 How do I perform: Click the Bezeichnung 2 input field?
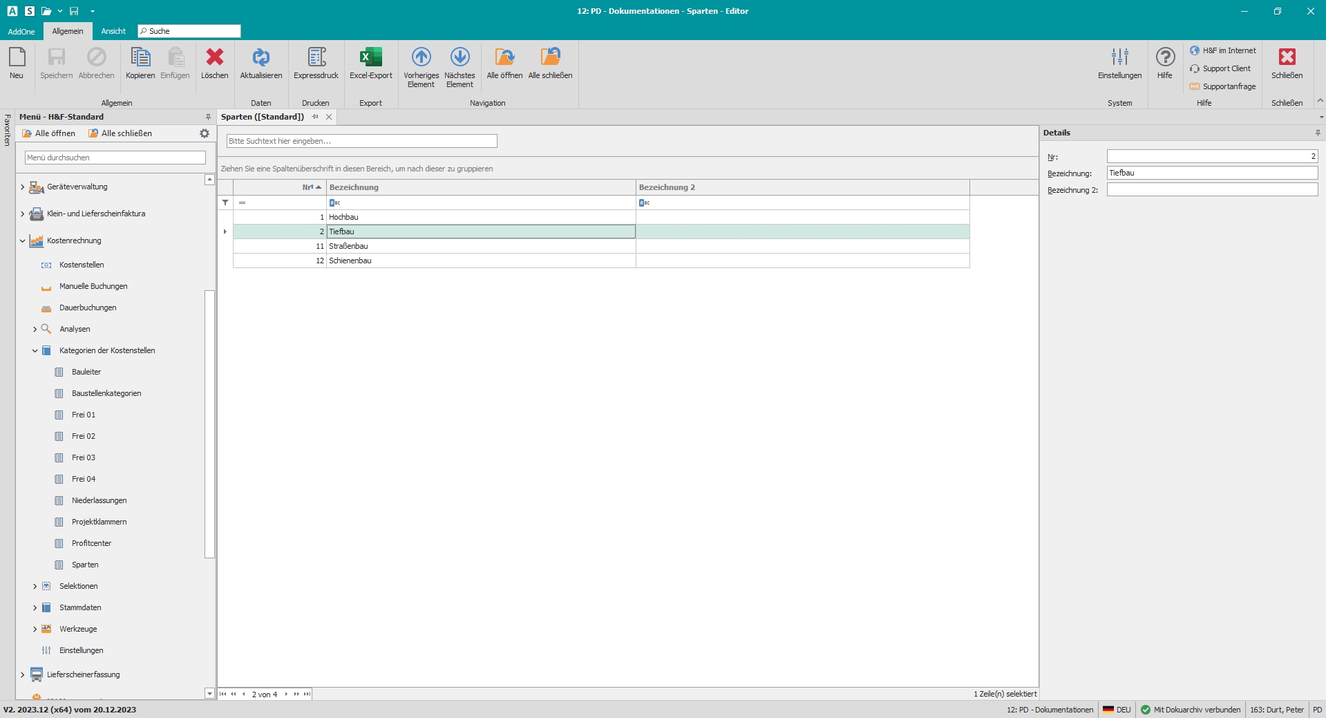point(1211,190)
